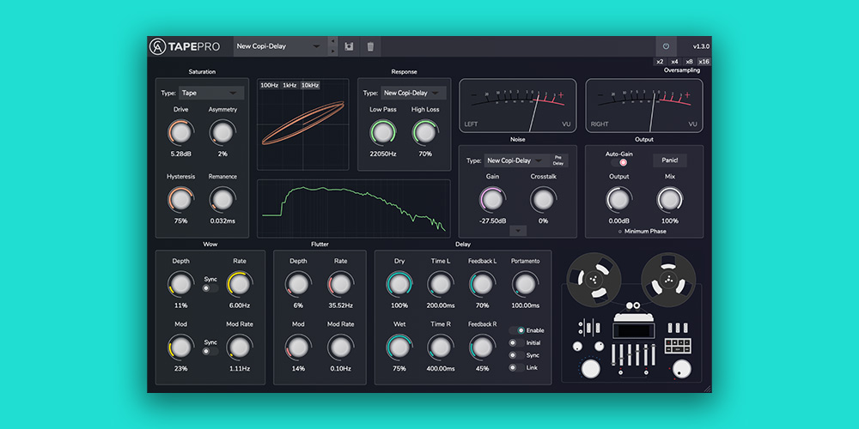Toggle the Auto-Gain switch

[624, 162]
